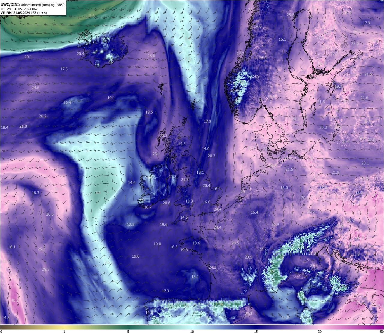Click the color scale tick labeled 10
Viewport: 384px width, 334px height.
pyautogui.click(x=192, y=332)
